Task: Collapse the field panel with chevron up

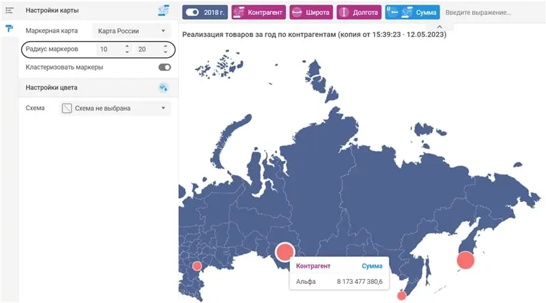Action: tap(440, 27)
